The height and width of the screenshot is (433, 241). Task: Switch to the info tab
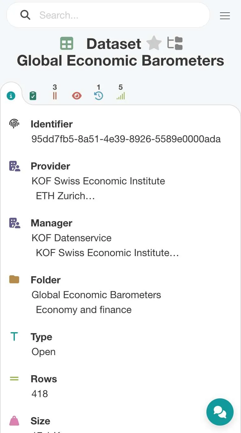(x=11, y=96)
